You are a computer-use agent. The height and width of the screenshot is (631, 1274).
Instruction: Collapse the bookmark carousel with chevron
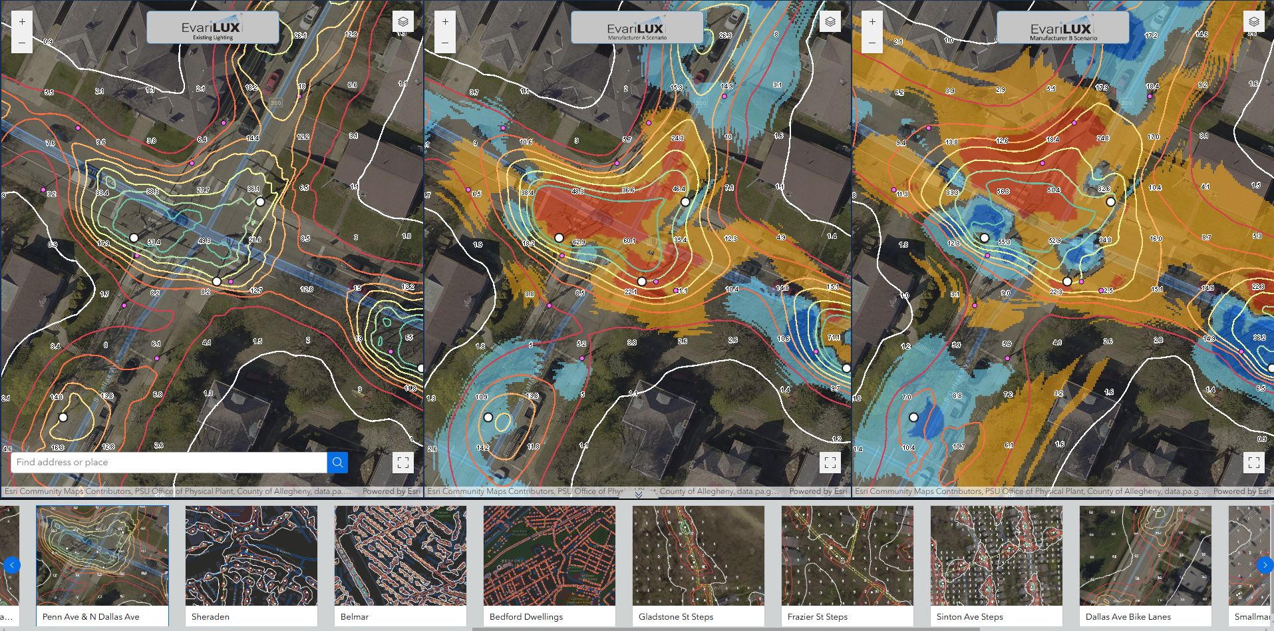click(x=638, y=494)
